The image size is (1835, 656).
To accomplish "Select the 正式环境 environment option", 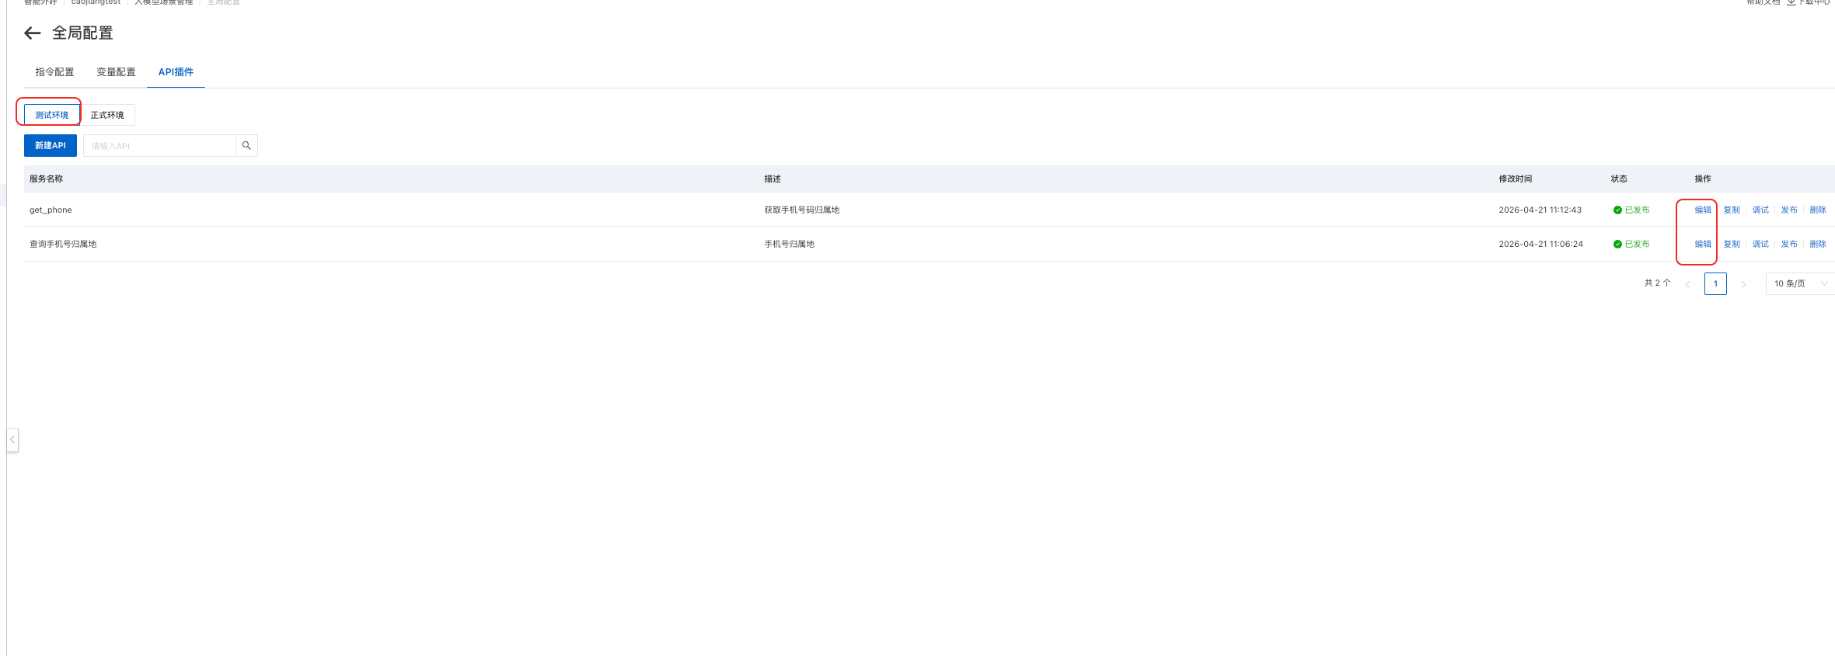I will [x=107, y=115].
